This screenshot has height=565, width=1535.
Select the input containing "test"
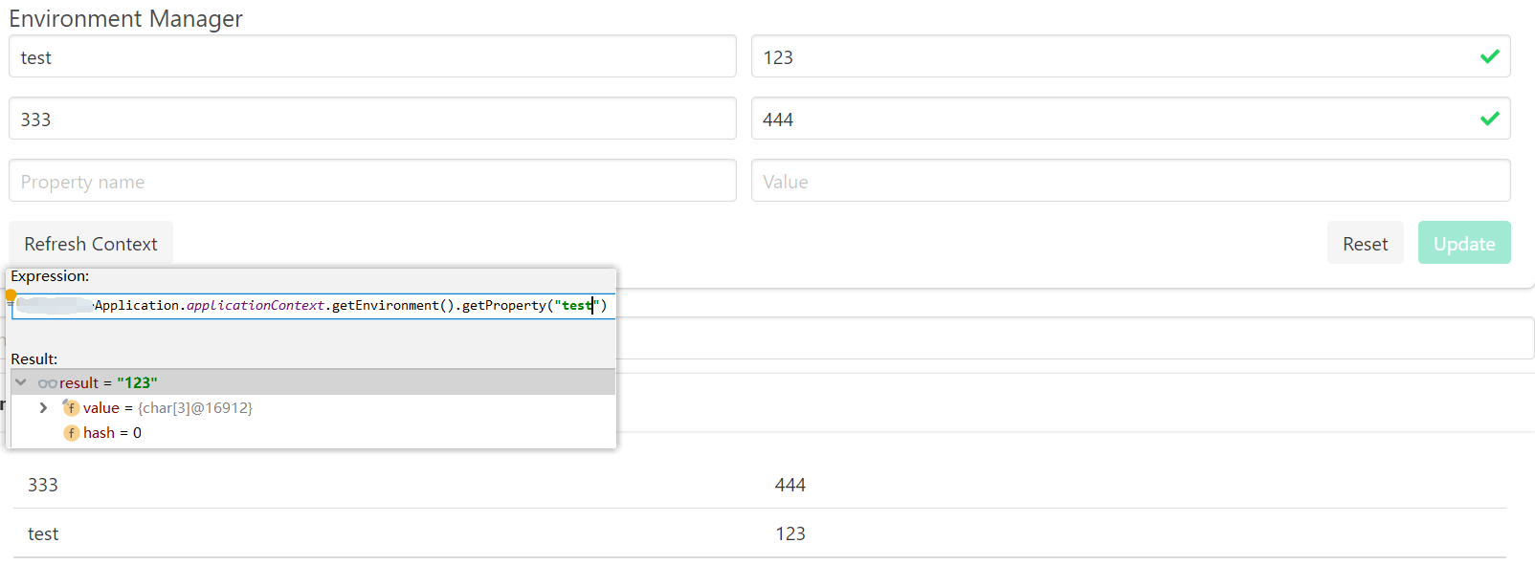click(x=371, y=56)
